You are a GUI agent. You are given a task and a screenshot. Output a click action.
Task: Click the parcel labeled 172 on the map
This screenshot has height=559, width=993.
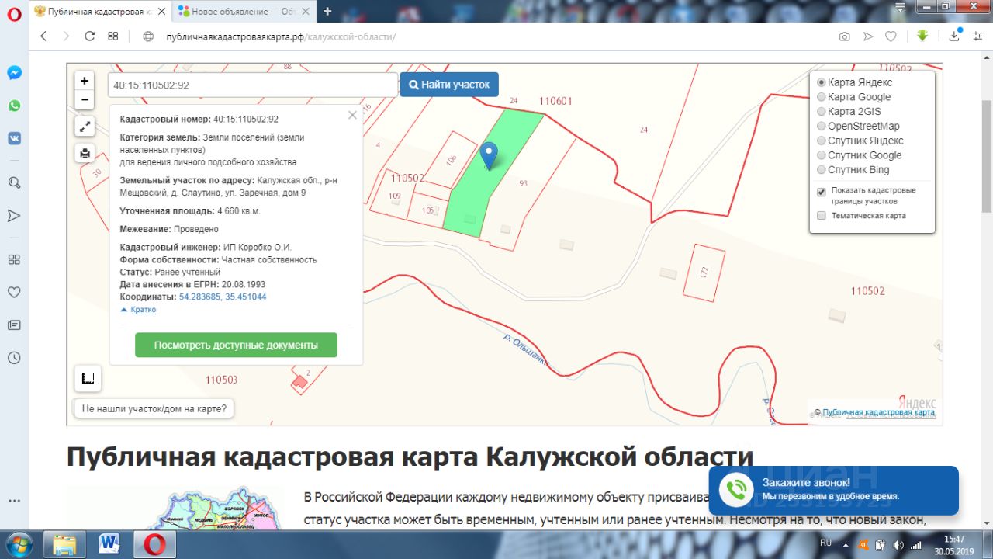pos(704,271)
